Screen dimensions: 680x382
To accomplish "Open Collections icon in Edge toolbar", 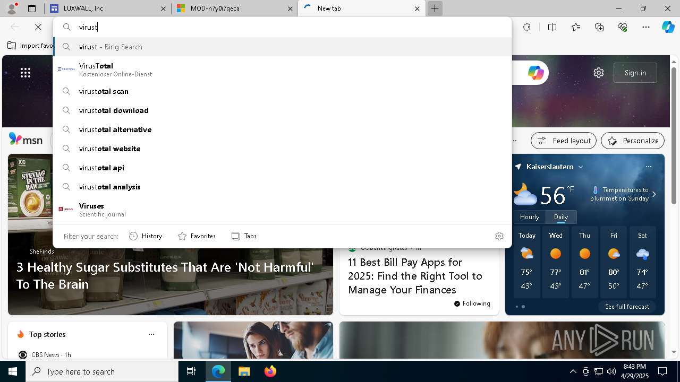I will (x=599, y=27).
